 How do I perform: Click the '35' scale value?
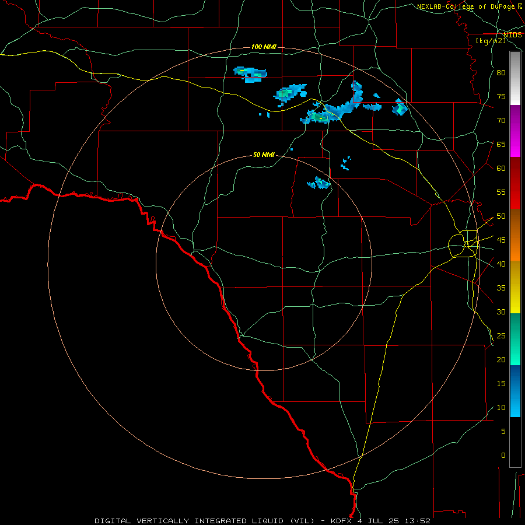click(501, 288)
